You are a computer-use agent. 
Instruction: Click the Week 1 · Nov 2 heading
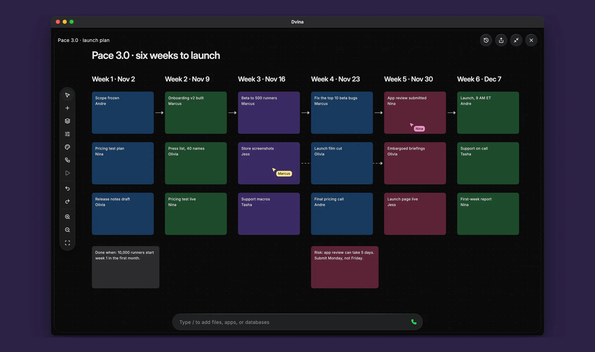pos(114,79)
